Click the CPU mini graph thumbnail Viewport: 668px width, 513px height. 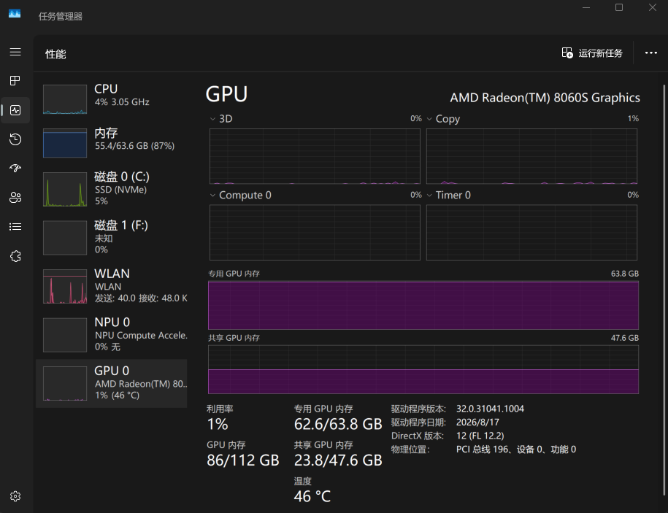tap(65, 99)
